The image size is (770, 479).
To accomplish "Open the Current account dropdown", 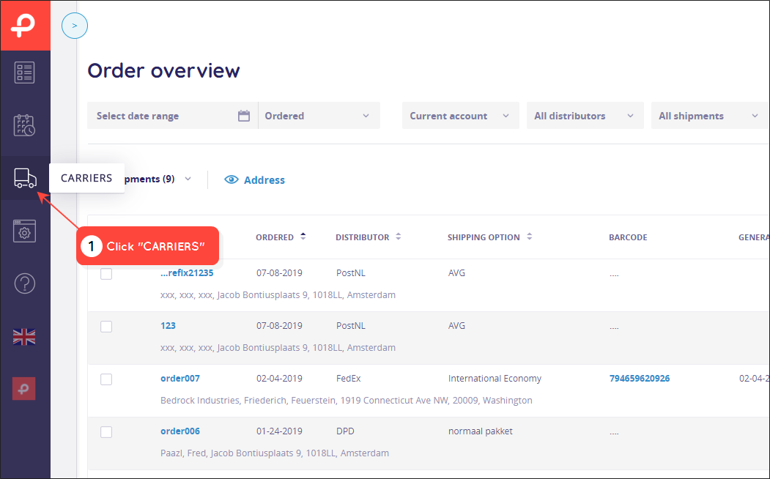I will [x=461, y=116].
